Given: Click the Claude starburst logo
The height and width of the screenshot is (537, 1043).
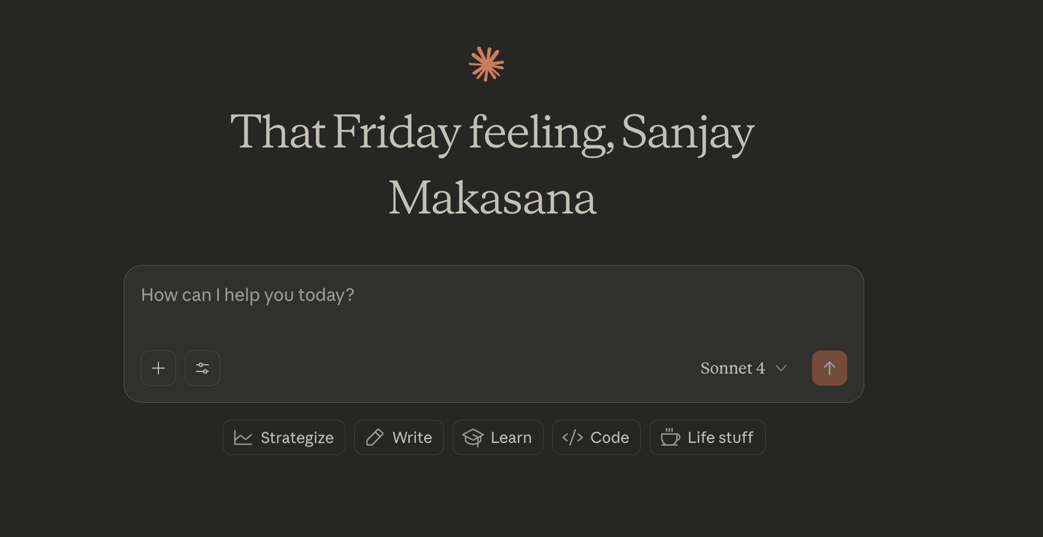Looking at the screenshot, I should pyautogui.click(x=486, y=64).
